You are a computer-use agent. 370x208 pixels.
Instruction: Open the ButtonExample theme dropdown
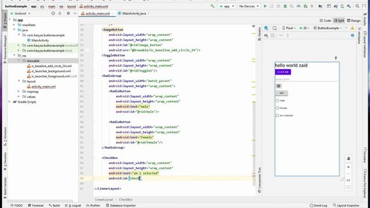(x=328, y=28)
